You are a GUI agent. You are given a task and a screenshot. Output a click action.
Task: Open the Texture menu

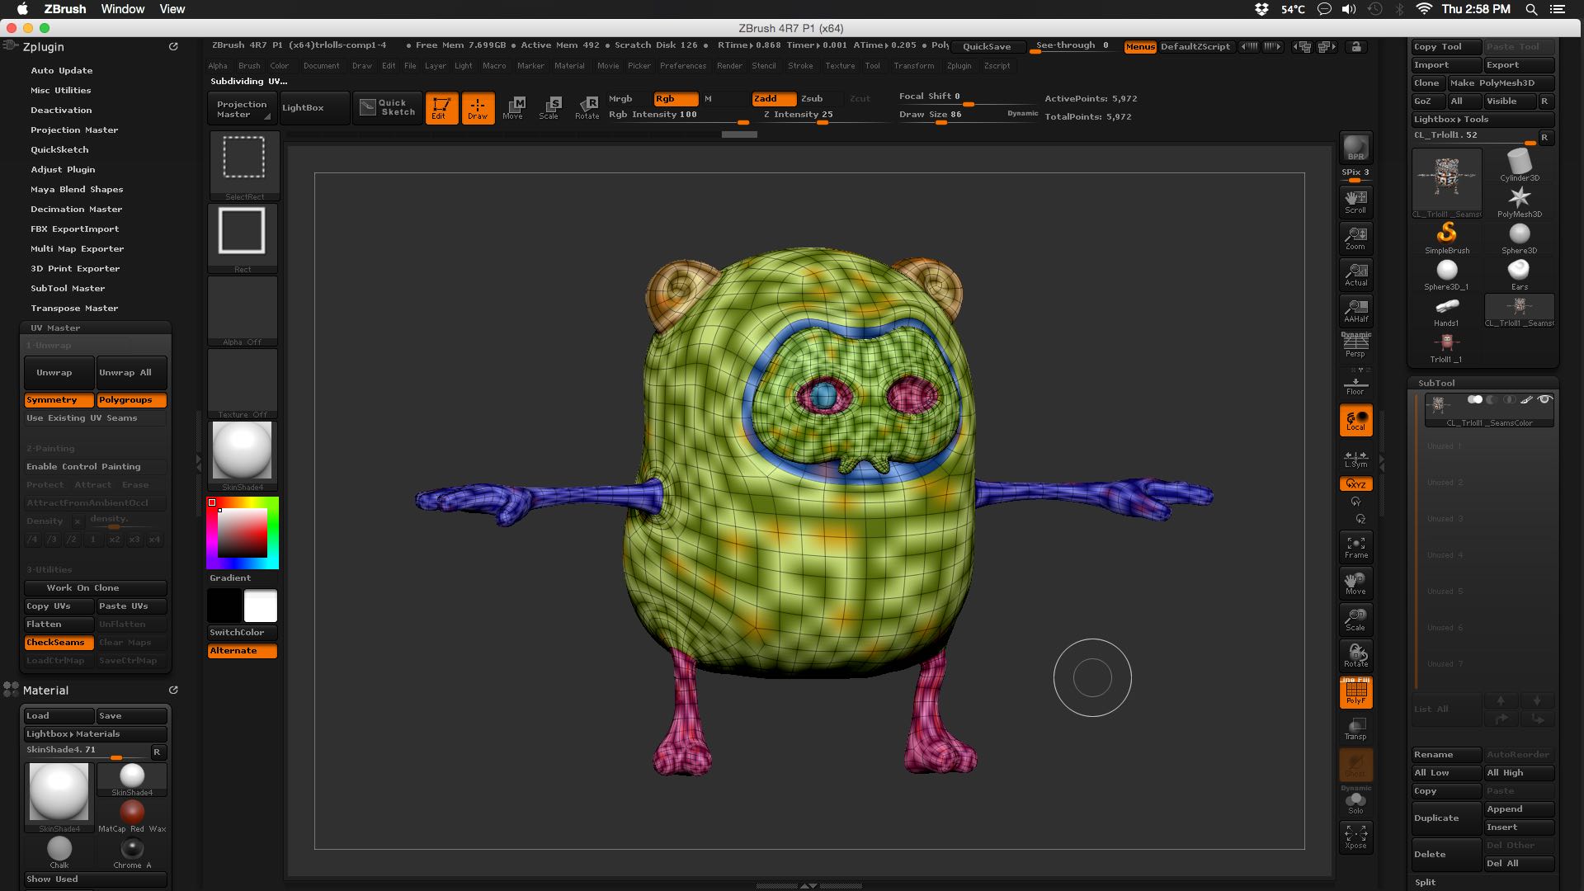[x=840, y=66]
